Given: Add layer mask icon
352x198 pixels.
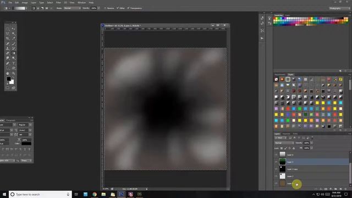Looking at the screenshot, I should pyautogui.click(x=326, y=189).
